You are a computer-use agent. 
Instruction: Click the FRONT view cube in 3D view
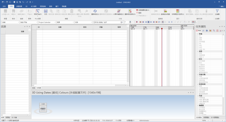(43, 109)
